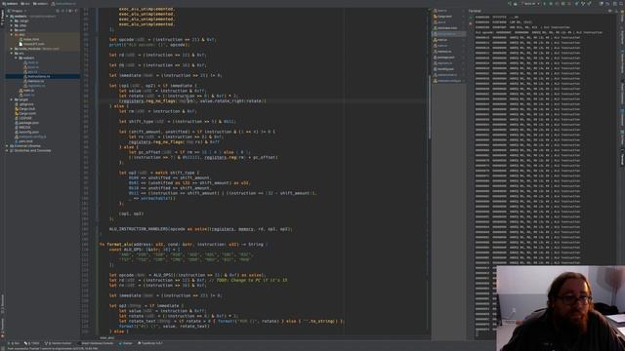The height and width of the screenshot is (351, 625).
Task: Open the Docker tool window tab
Action: [x=126, y=343]
